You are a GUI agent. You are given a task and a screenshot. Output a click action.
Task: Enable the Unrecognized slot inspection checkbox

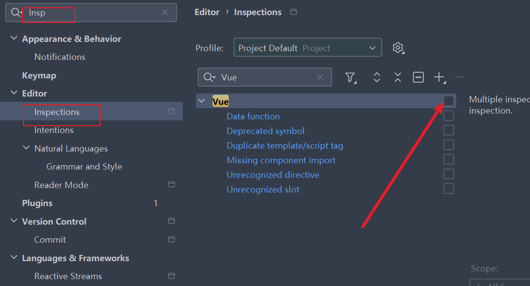pos(448,189)
